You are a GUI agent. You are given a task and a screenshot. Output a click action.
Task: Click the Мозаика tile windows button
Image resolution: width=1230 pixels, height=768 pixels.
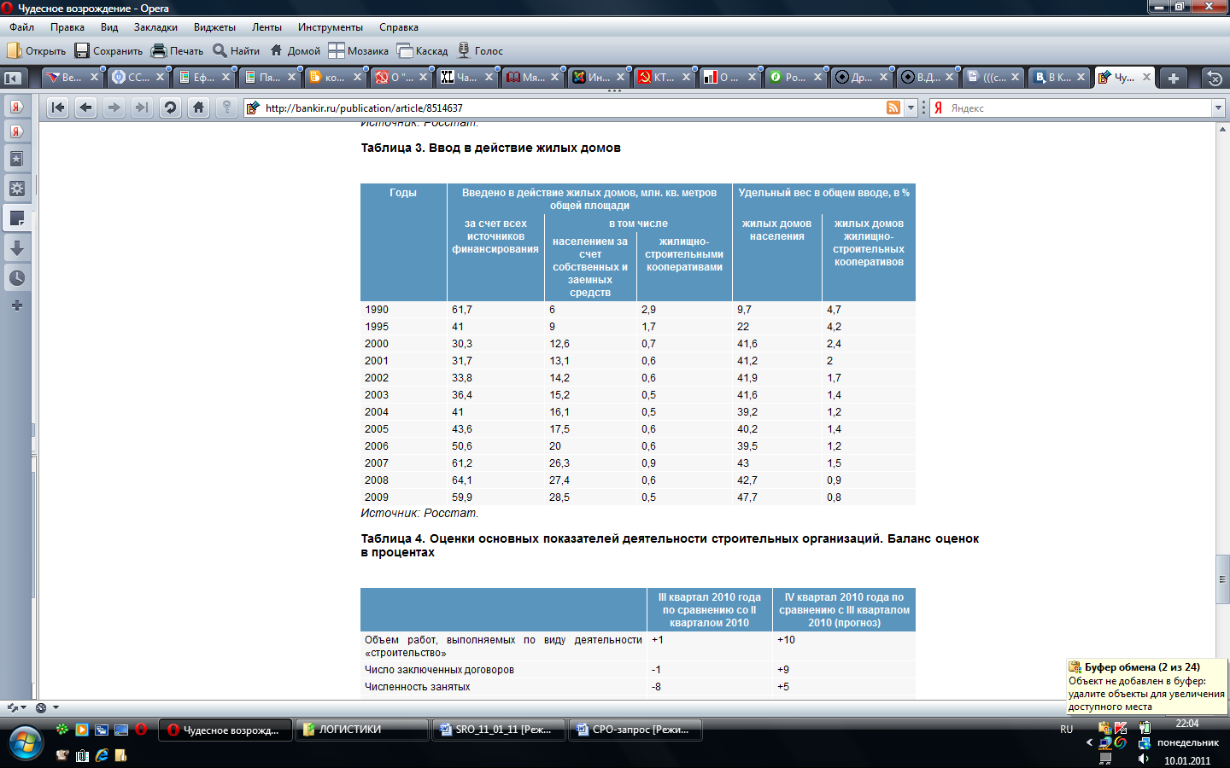(358, 51)
